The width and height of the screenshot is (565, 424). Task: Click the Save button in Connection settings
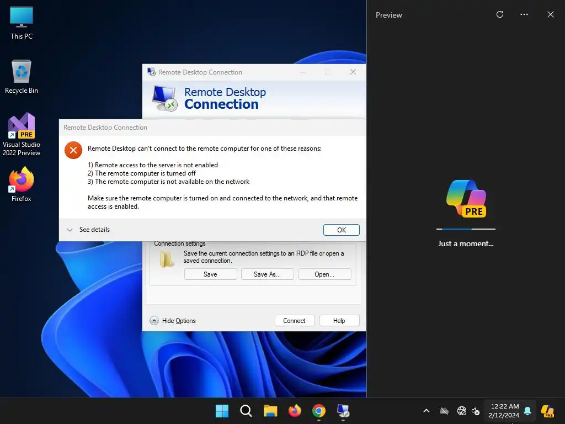click(x=210, y=274)
